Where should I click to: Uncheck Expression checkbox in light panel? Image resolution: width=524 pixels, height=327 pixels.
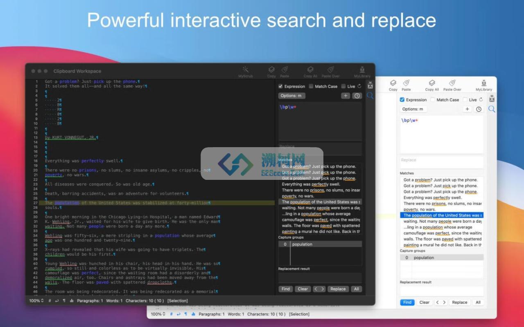(x=402, y=100)
